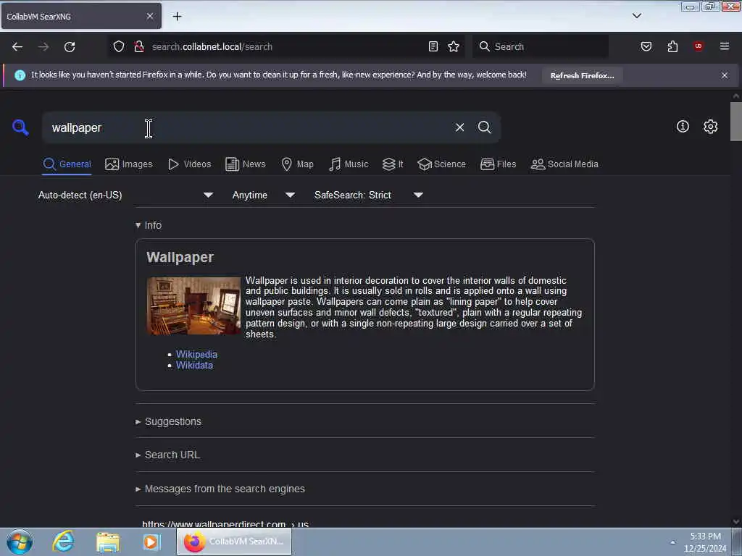Image resolution: width=742 pixels, height=556 pixels.
Task: Click the Wallpaper infobox heading
Action: click(180, 257)
